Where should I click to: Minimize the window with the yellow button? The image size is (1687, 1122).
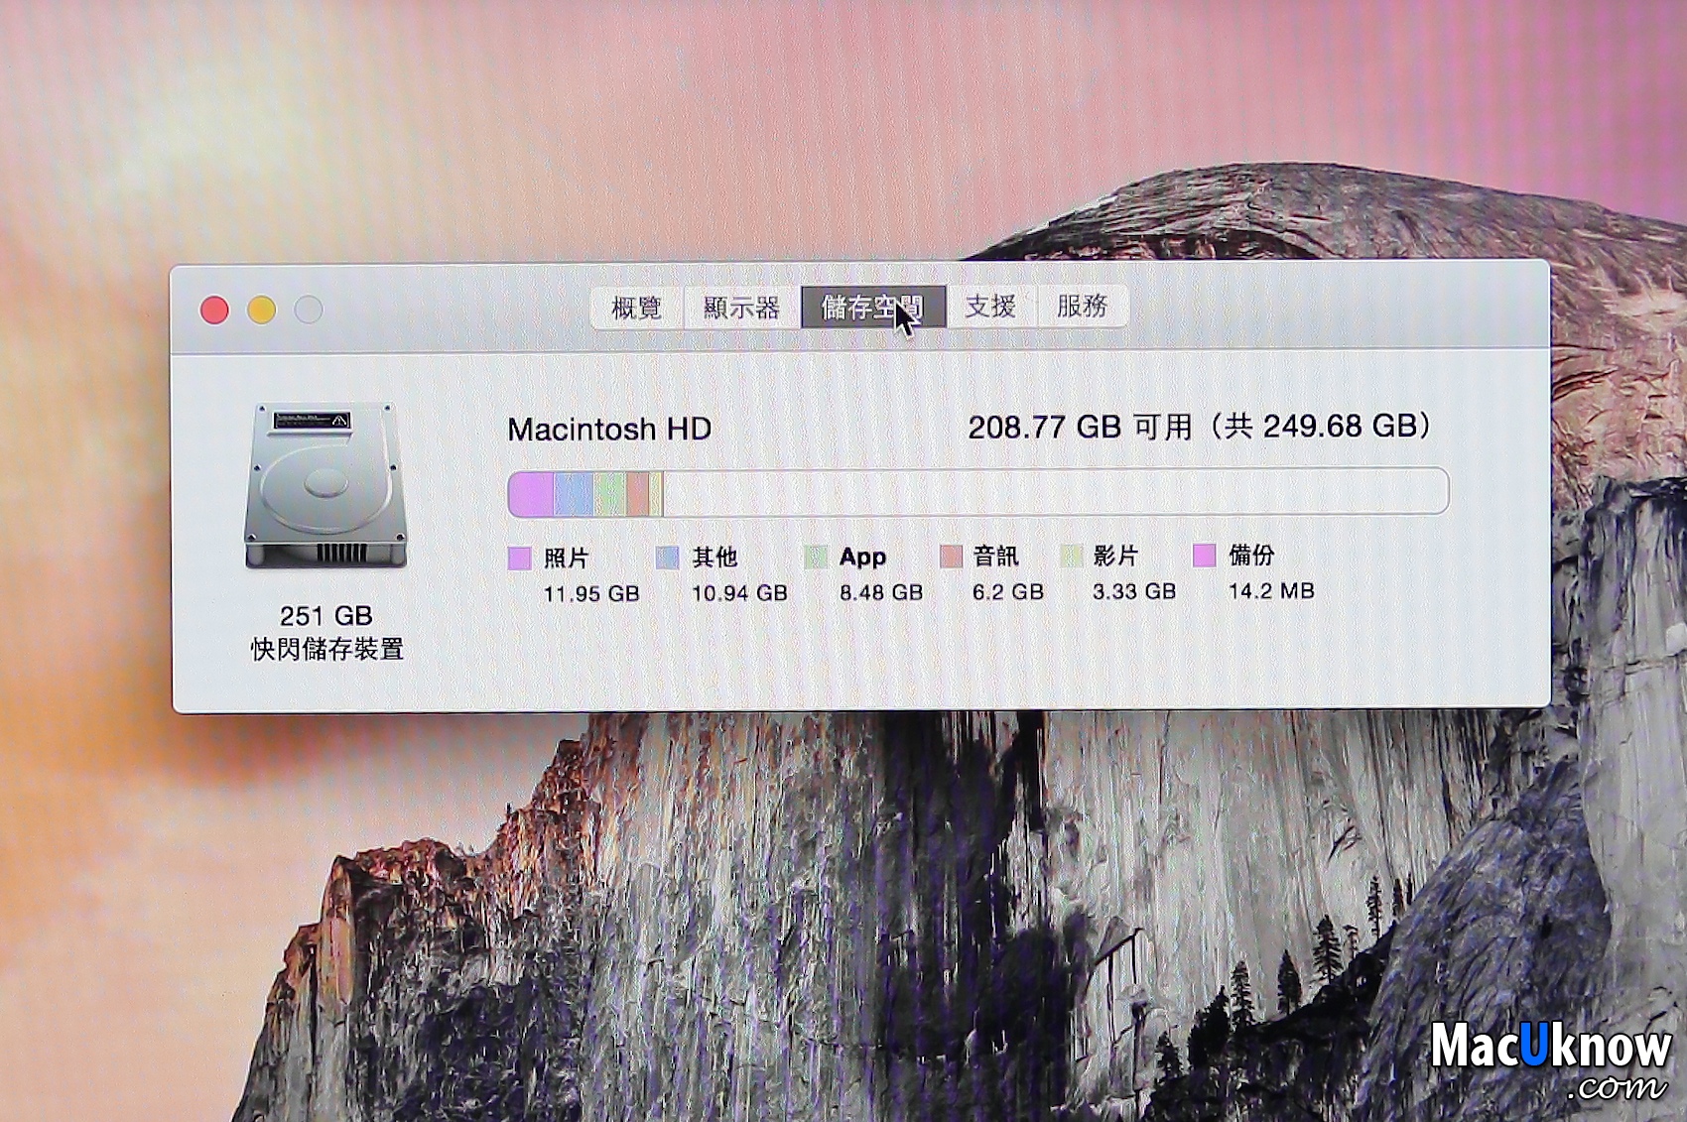click(261, 311)
